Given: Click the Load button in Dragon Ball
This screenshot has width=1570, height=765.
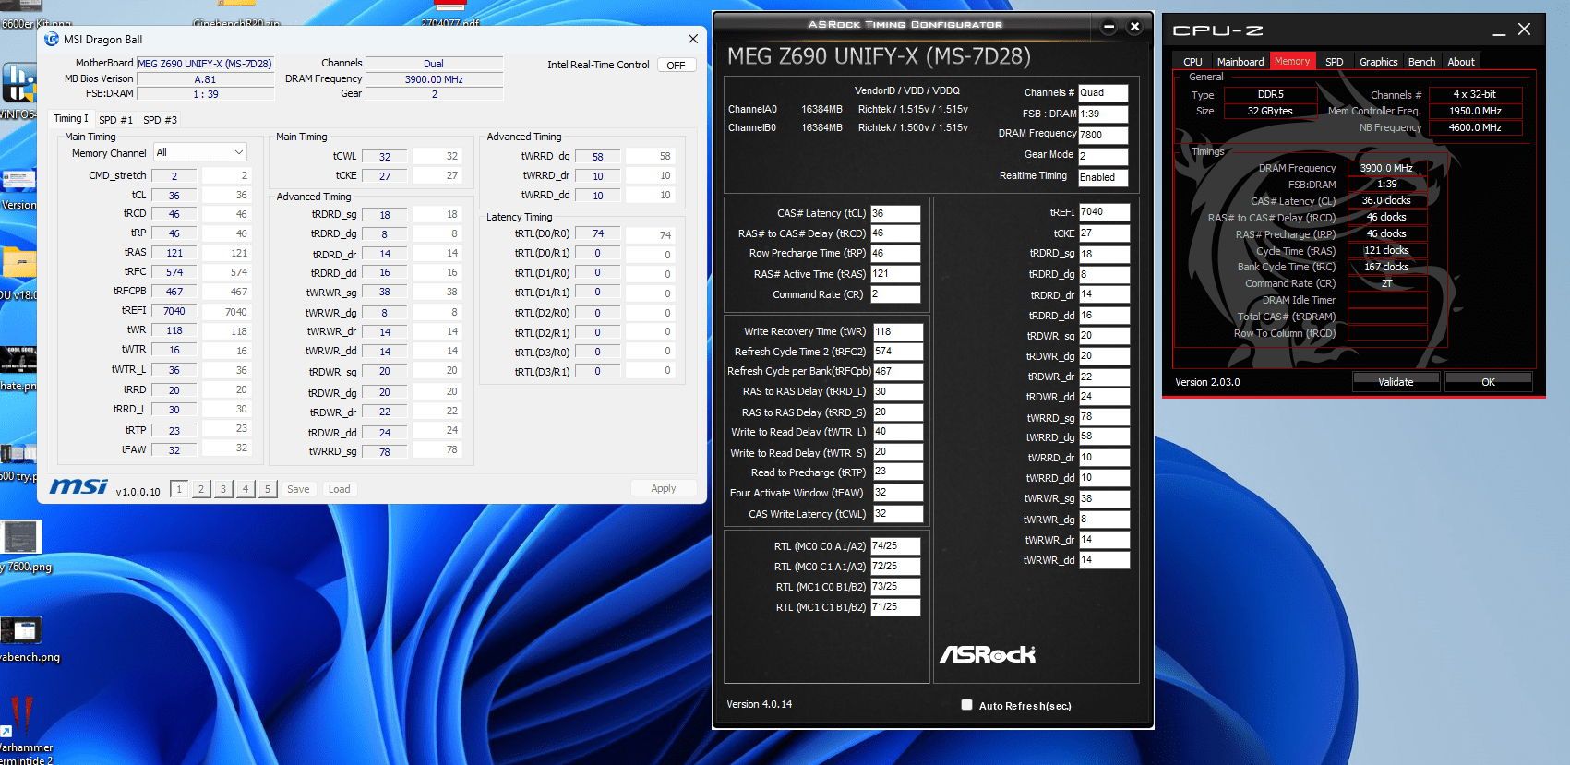Looking at the screenshot, I should (339, 489).
